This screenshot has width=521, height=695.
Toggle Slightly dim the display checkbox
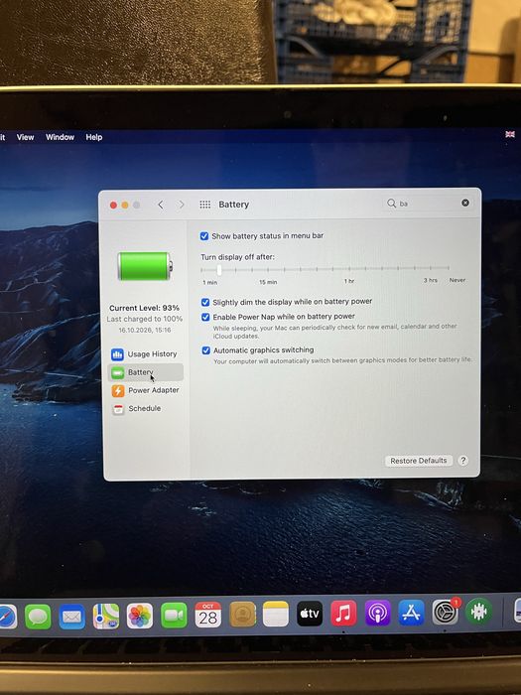click(x=205, y=302)
